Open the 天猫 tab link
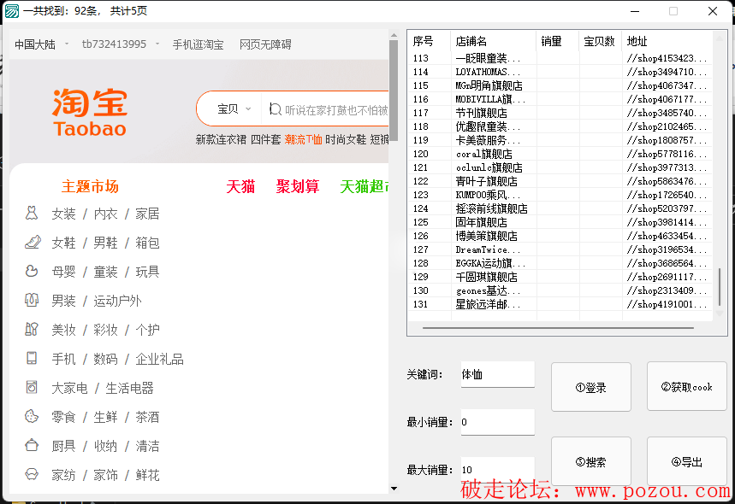This screenshot has width=735, height=504. coord(240,187)
